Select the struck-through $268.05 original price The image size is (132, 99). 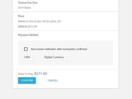click(23, 26)
